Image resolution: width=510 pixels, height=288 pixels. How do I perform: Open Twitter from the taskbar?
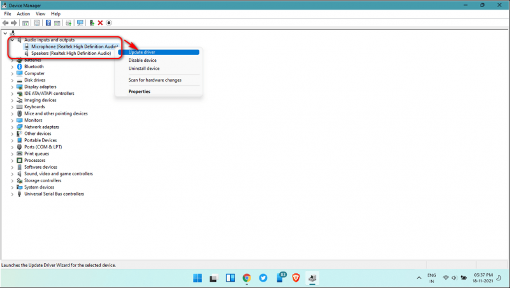[263, 278]
